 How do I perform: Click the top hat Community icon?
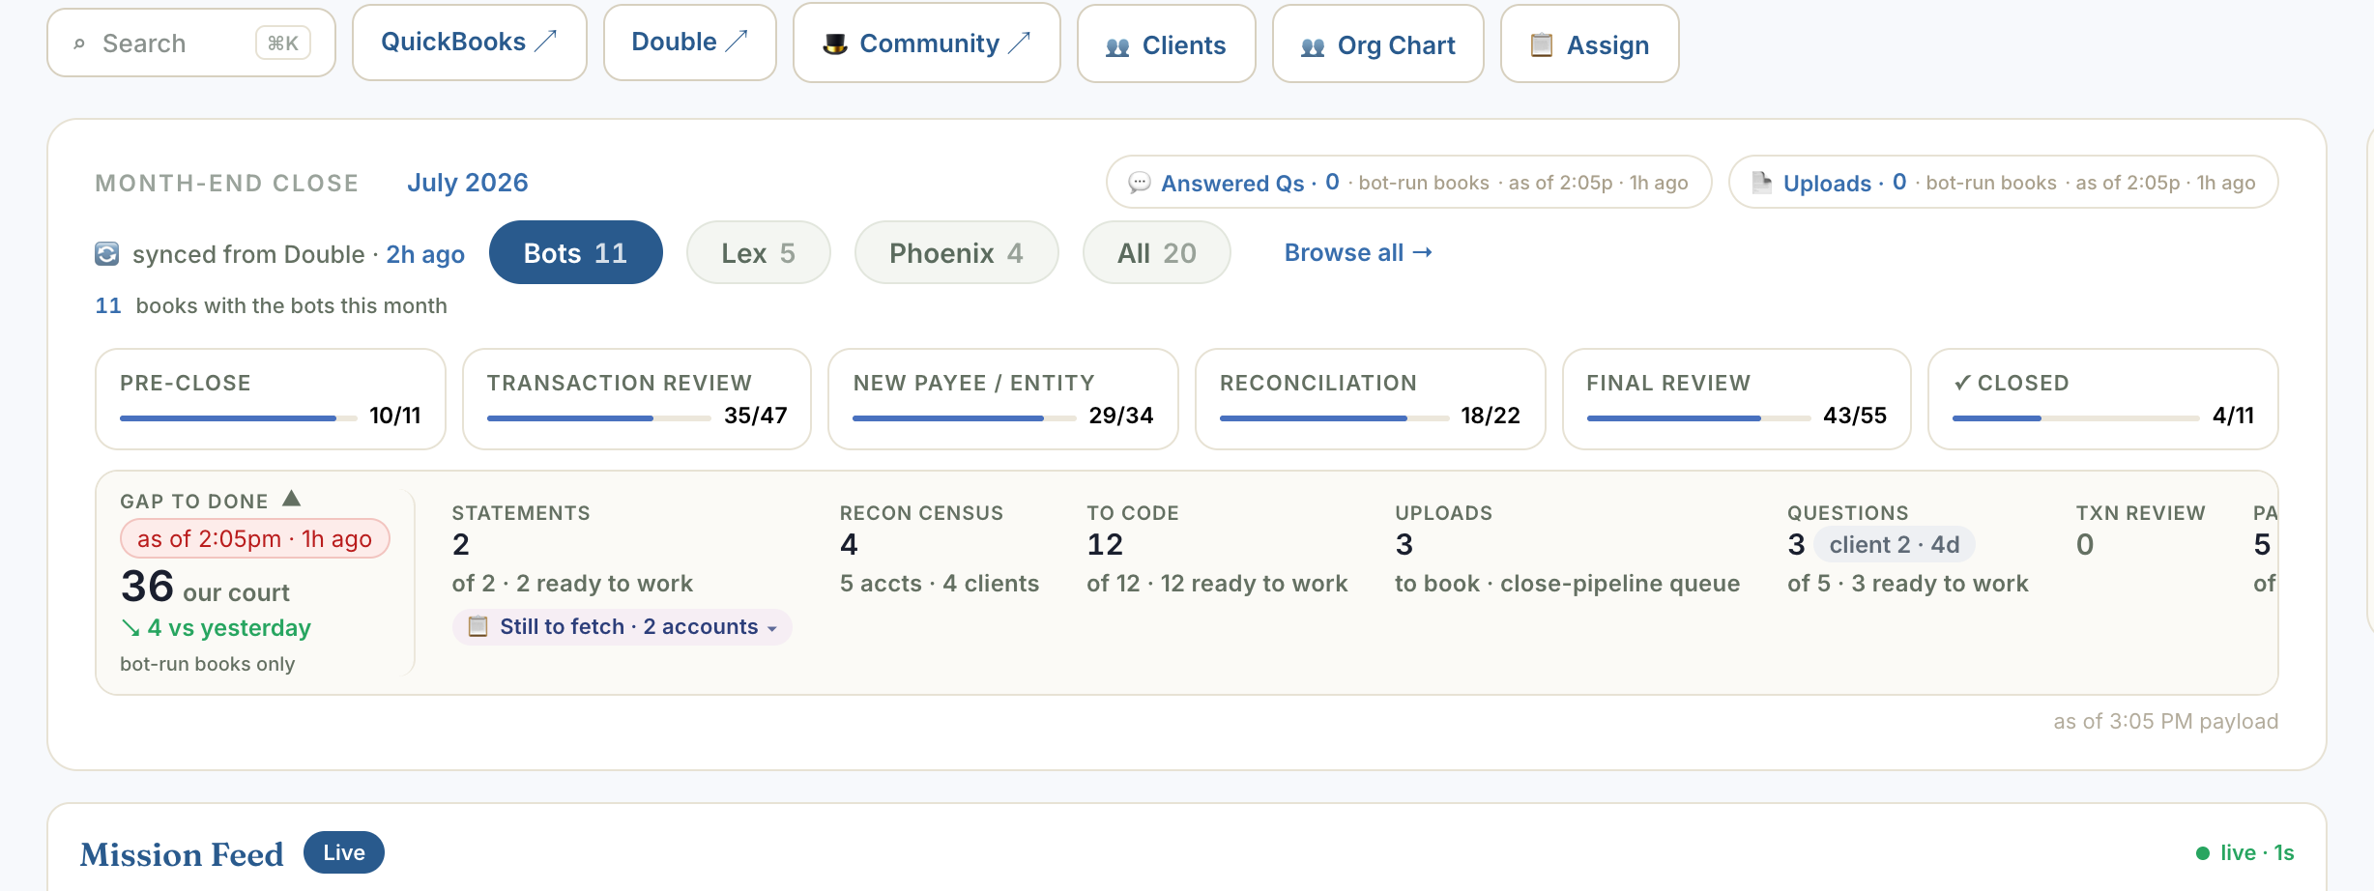tap(835, 43)
